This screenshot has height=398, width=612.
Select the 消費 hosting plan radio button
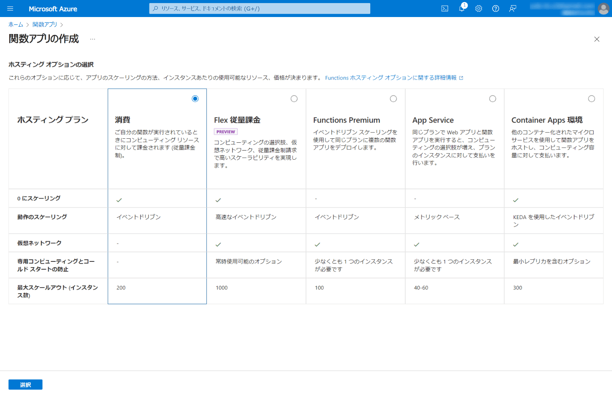point(195,99)
